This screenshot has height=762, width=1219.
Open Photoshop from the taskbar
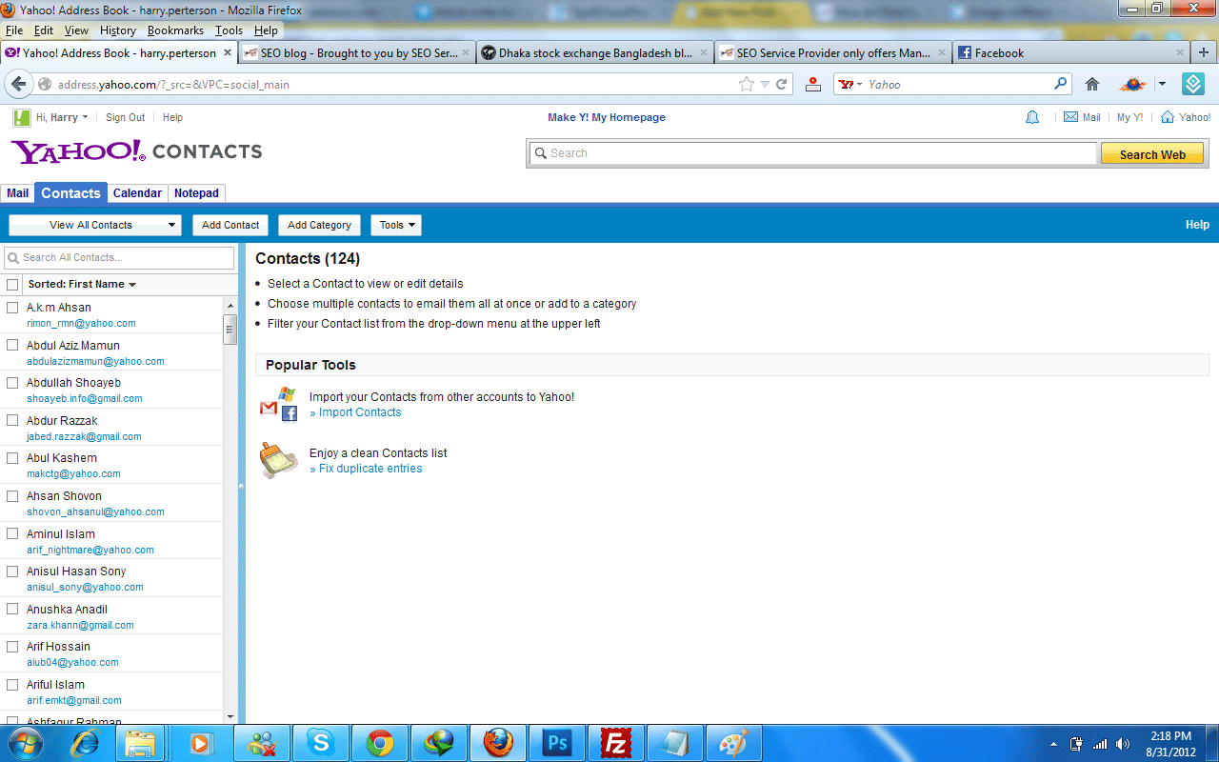(x=557, y=743)
